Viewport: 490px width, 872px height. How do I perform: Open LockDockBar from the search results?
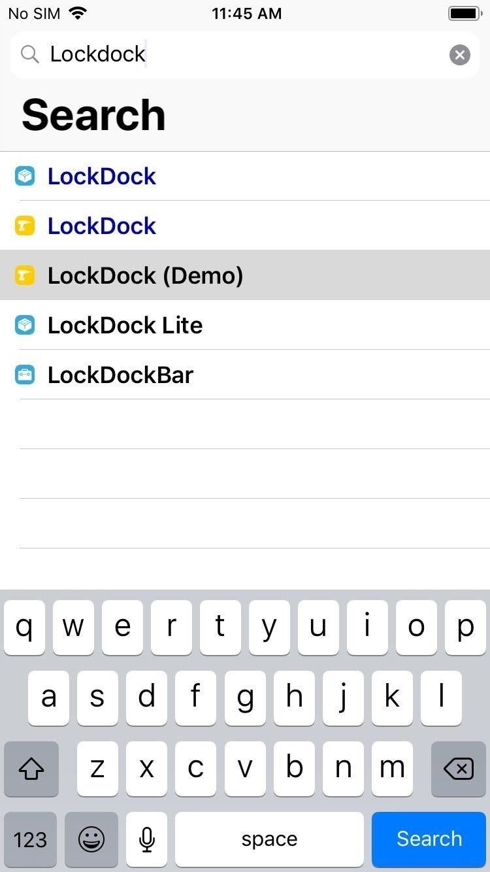coord(120,375)
